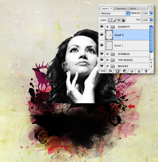Hide the SCRIBBLES group
The image size is (158, 162).
tap(102, 54)
